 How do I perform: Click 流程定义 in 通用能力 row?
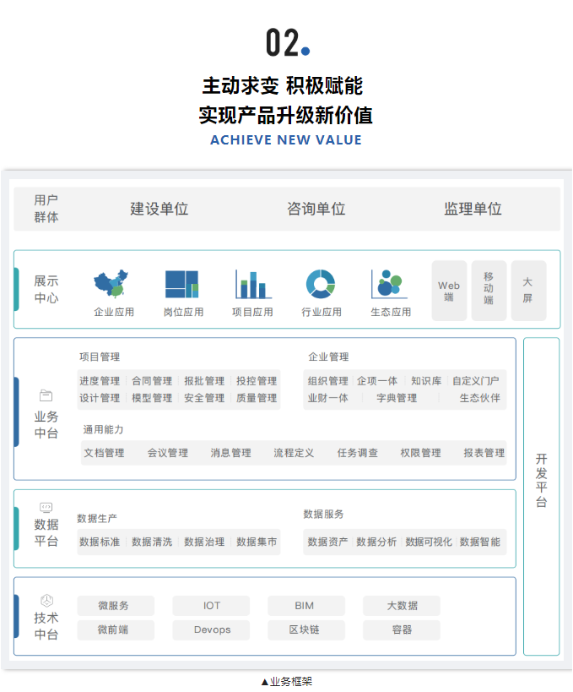point(294,453)
